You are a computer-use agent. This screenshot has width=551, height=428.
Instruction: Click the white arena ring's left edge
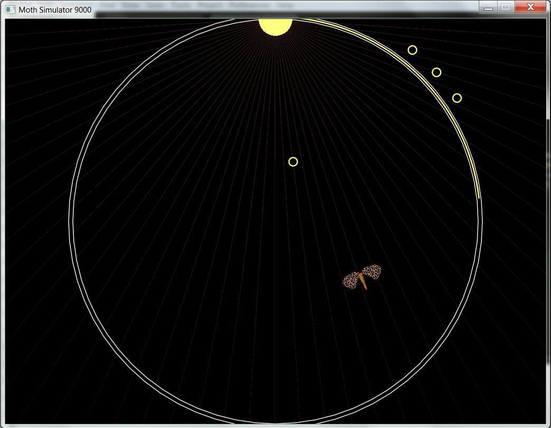point(71,221)
